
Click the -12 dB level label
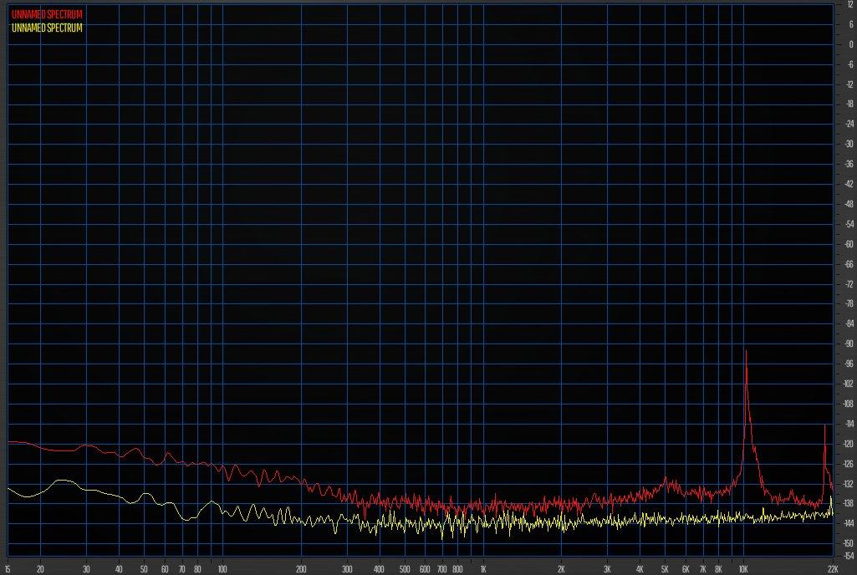point(849,84)
